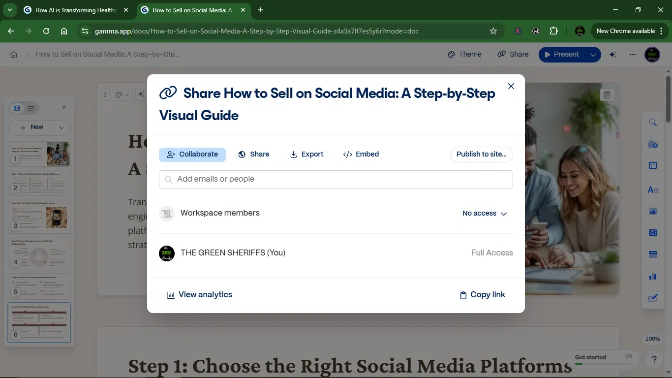
Task: Open the Theme menu in top bar
Action: coord(465,54)
